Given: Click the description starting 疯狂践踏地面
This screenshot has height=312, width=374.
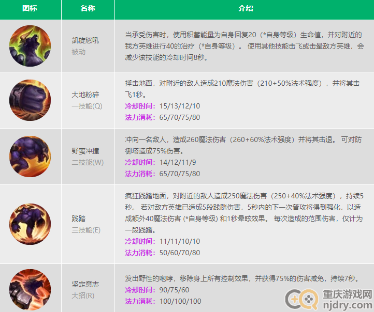Looking at the screenshot, I should click(244, 213).
